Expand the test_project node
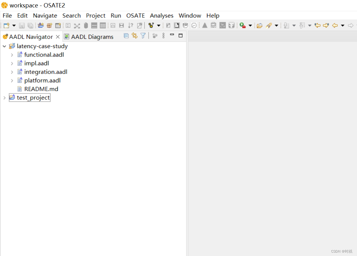 tap(4, 98)
